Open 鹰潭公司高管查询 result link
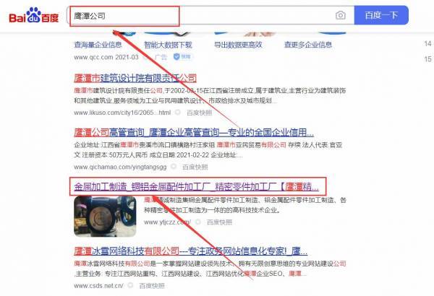This screenshot has height=296, width=434. click(194, 133)
